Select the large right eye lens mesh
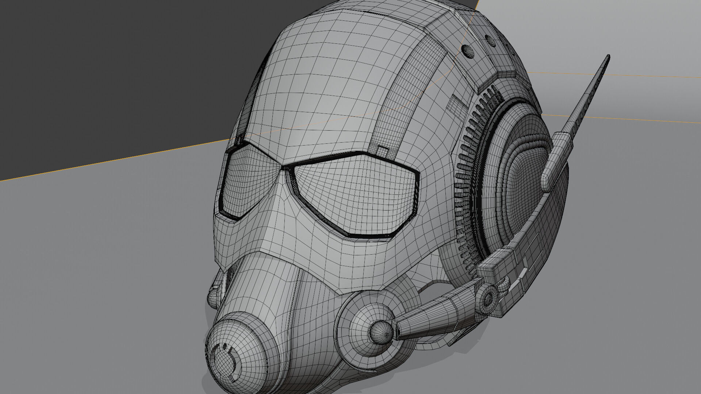701x394 pixels. click(x=356, y=196)
